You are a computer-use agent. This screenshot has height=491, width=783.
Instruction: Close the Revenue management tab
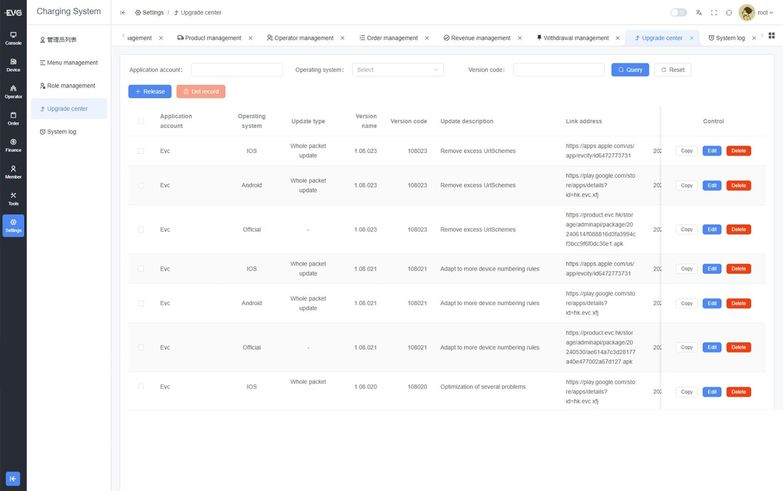pyautogui.click(x=520, y=38)
